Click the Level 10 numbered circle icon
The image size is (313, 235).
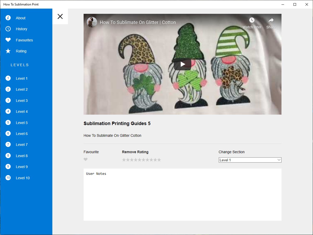coord(8,178)
